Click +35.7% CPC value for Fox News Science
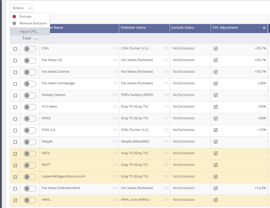The width and height of the screenshot is (270, 208). tap(260, 72)
